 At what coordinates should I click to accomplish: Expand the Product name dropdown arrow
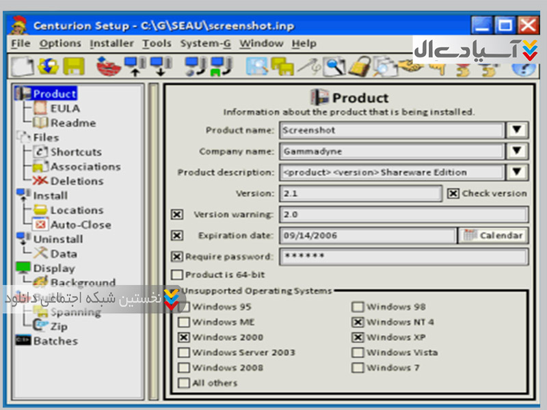tap(517, 130)
